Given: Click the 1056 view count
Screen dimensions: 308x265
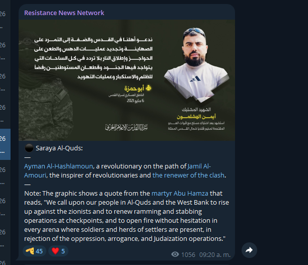Looking at the screenshot, I should tap(188, 254).
